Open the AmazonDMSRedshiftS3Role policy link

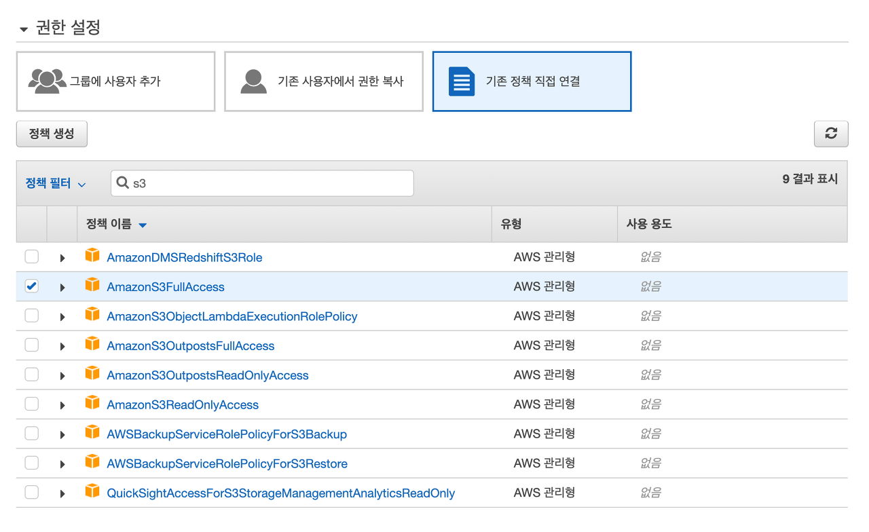coord(185,258)
